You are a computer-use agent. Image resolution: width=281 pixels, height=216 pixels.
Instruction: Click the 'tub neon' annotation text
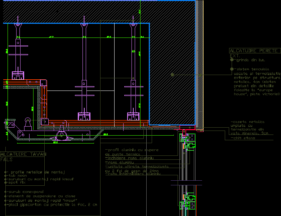pyautogui.click(x=18, y=175)
